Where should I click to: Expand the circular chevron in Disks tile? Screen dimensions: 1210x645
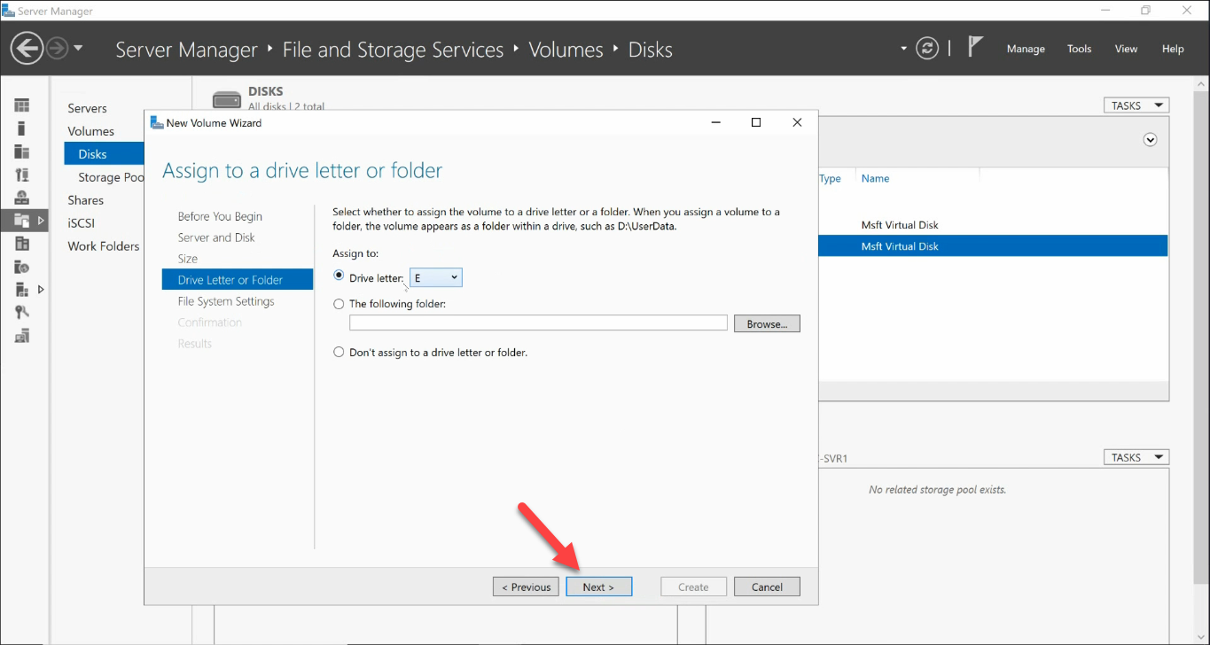tap(1151, 139)
